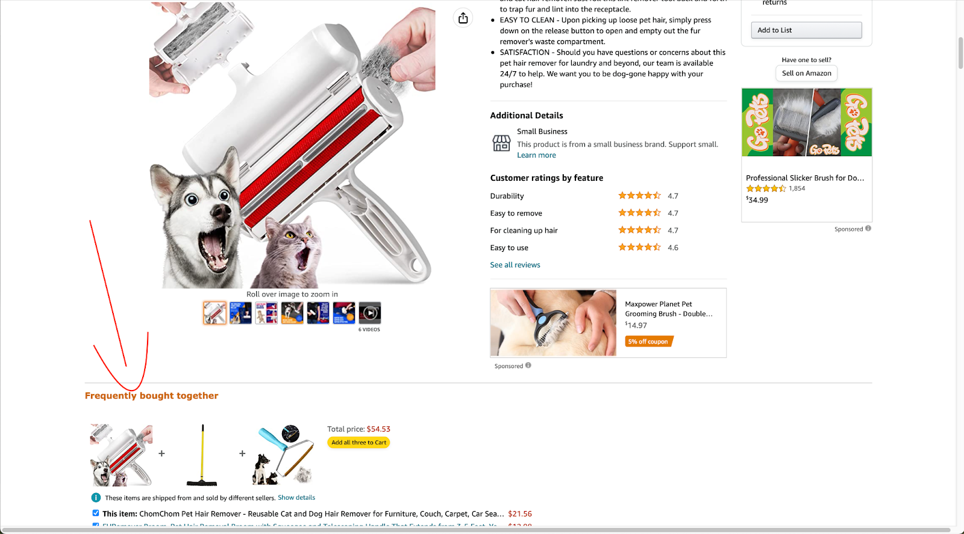Open See all reviews link

tap(515, 265)
